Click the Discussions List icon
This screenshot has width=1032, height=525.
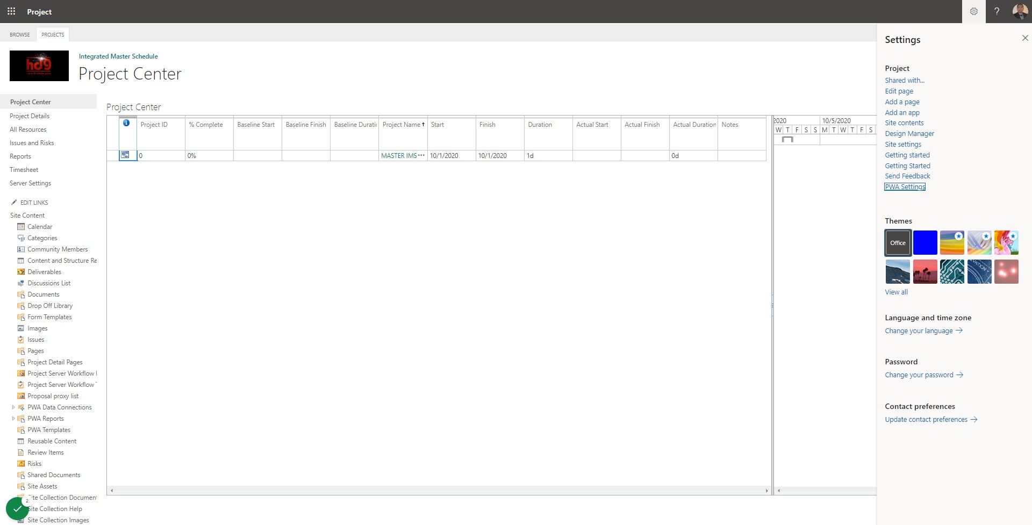pos(21,283)
